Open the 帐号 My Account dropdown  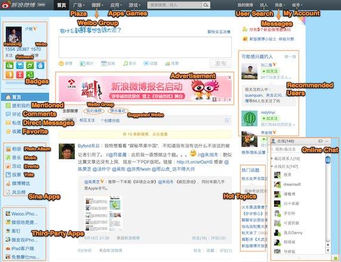click(x=297, y=5)
